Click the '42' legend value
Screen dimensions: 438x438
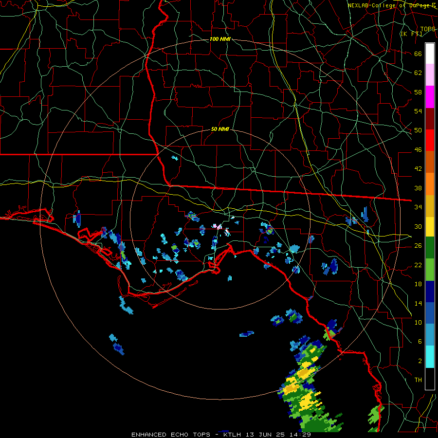coord(418,168)
